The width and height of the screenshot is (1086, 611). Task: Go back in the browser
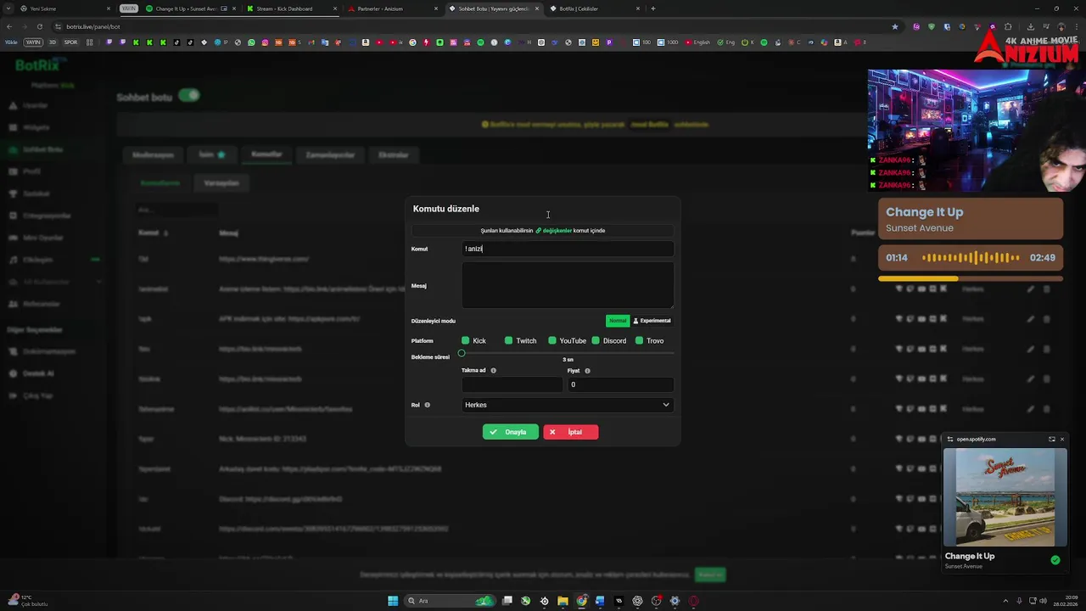pyautogui.click(x=9, y=26)
